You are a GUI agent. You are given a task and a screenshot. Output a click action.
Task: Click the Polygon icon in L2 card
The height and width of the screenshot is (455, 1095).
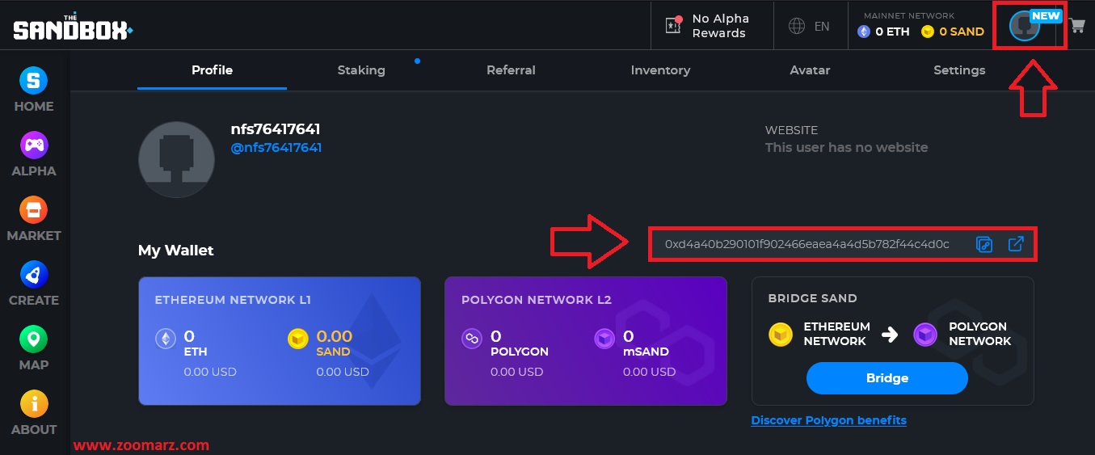(472, 339)
